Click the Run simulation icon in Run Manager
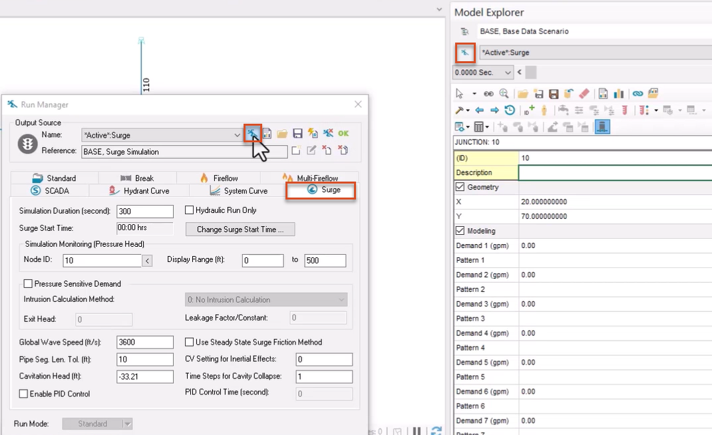712x435 pixels. [252, 134]
